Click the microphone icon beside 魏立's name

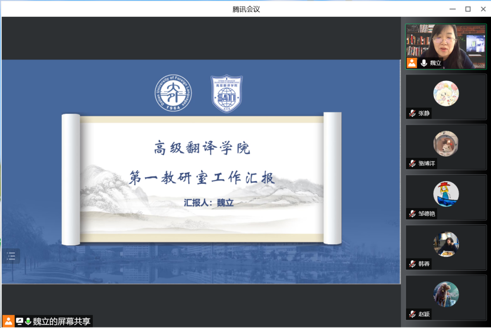(x=424, y=63)
